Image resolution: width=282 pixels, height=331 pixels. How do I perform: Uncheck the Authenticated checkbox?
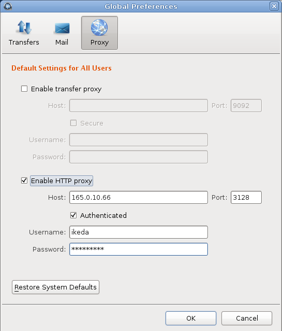pyautogui.click(x=73, y=215)
